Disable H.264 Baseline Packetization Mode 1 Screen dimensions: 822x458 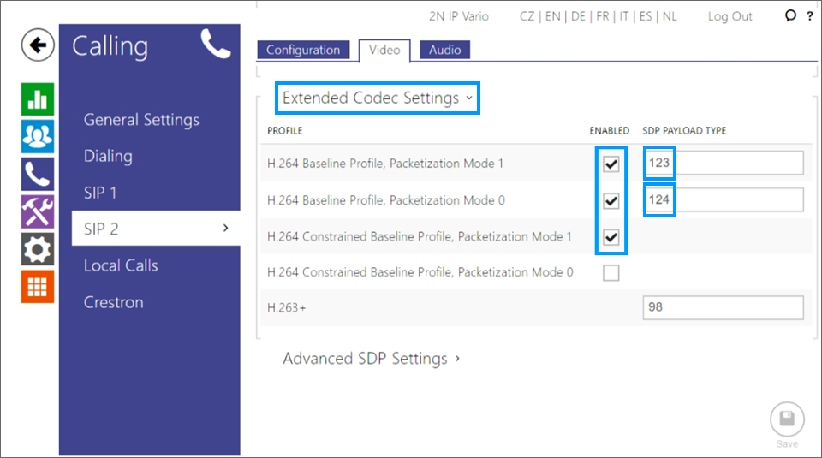click(611, 164)
